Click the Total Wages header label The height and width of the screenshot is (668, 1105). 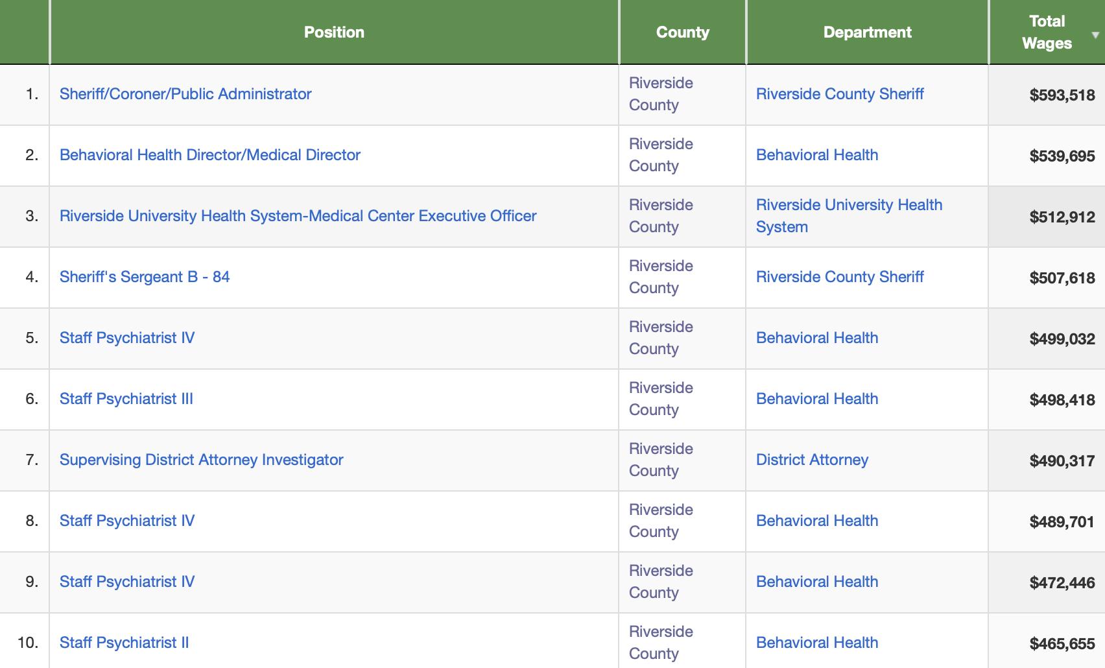1047,32
